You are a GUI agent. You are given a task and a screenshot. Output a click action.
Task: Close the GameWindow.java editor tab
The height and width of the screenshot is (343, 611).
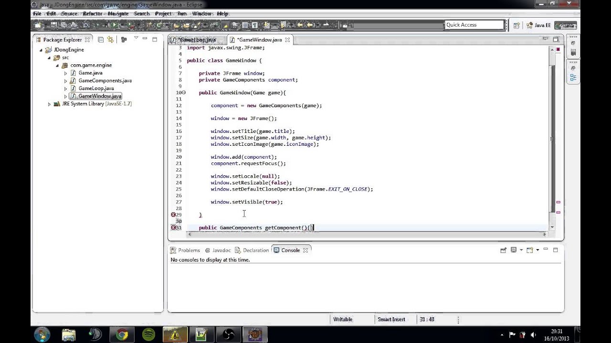tap(287, 40)
